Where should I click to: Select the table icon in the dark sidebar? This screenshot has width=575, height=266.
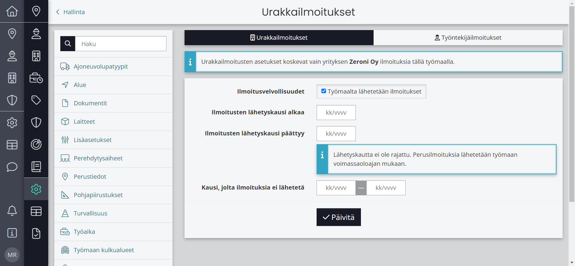[36, 211]
